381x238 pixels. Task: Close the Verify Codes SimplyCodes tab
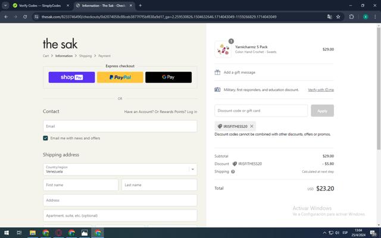click(68, 5)
